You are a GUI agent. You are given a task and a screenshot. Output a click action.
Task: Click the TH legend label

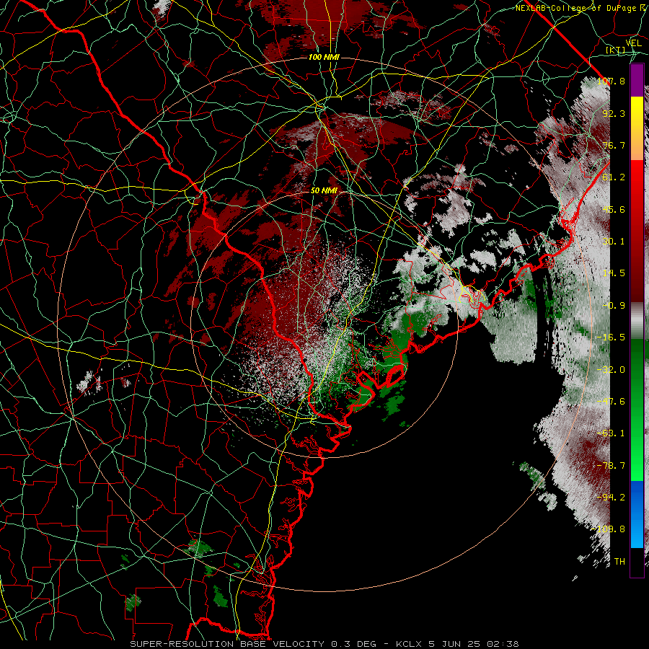(x=619, y=562)
